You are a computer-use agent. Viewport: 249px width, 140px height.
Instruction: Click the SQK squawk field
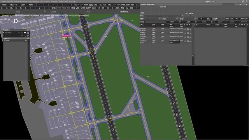(218, 19)
